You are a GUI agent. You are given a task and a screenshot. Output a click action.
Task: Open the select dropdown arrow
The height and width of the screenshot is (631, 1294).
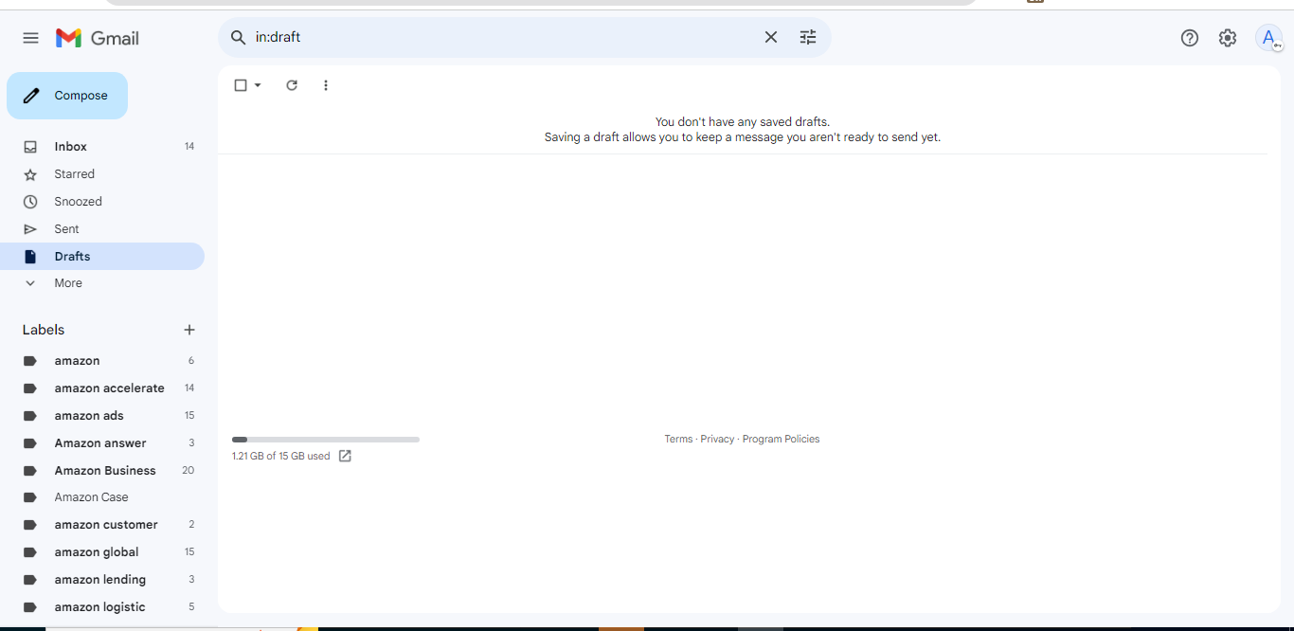(258, 85)
